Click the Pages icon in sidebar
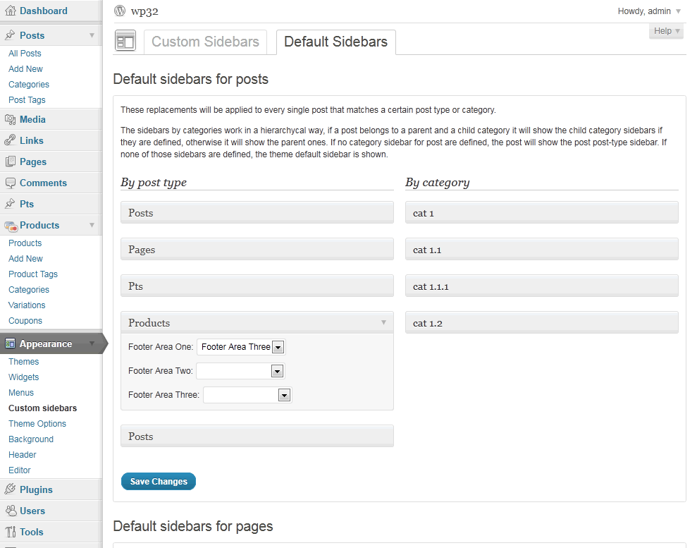 point(10,162)
